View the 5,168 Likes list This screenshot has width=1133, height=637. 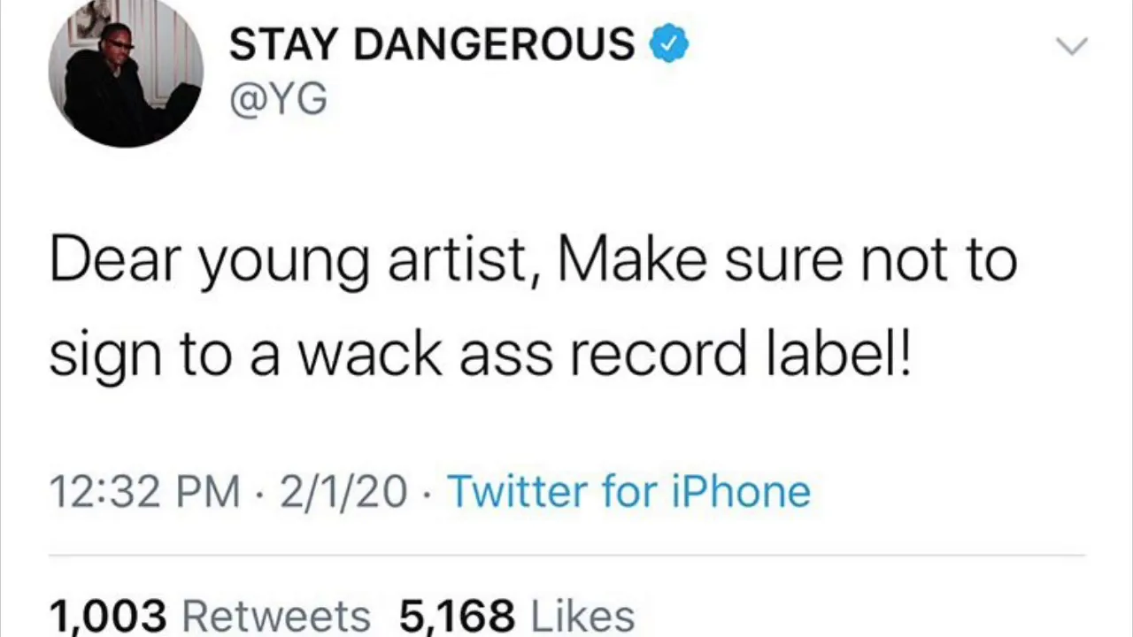517,615
